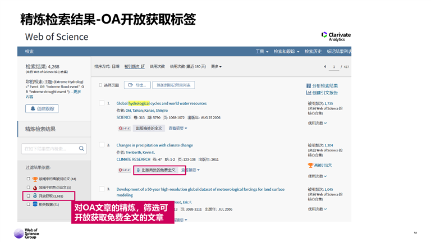Click author Trenberth, Kevin E.
431x242 pixels.
click(x=140, y=152)
